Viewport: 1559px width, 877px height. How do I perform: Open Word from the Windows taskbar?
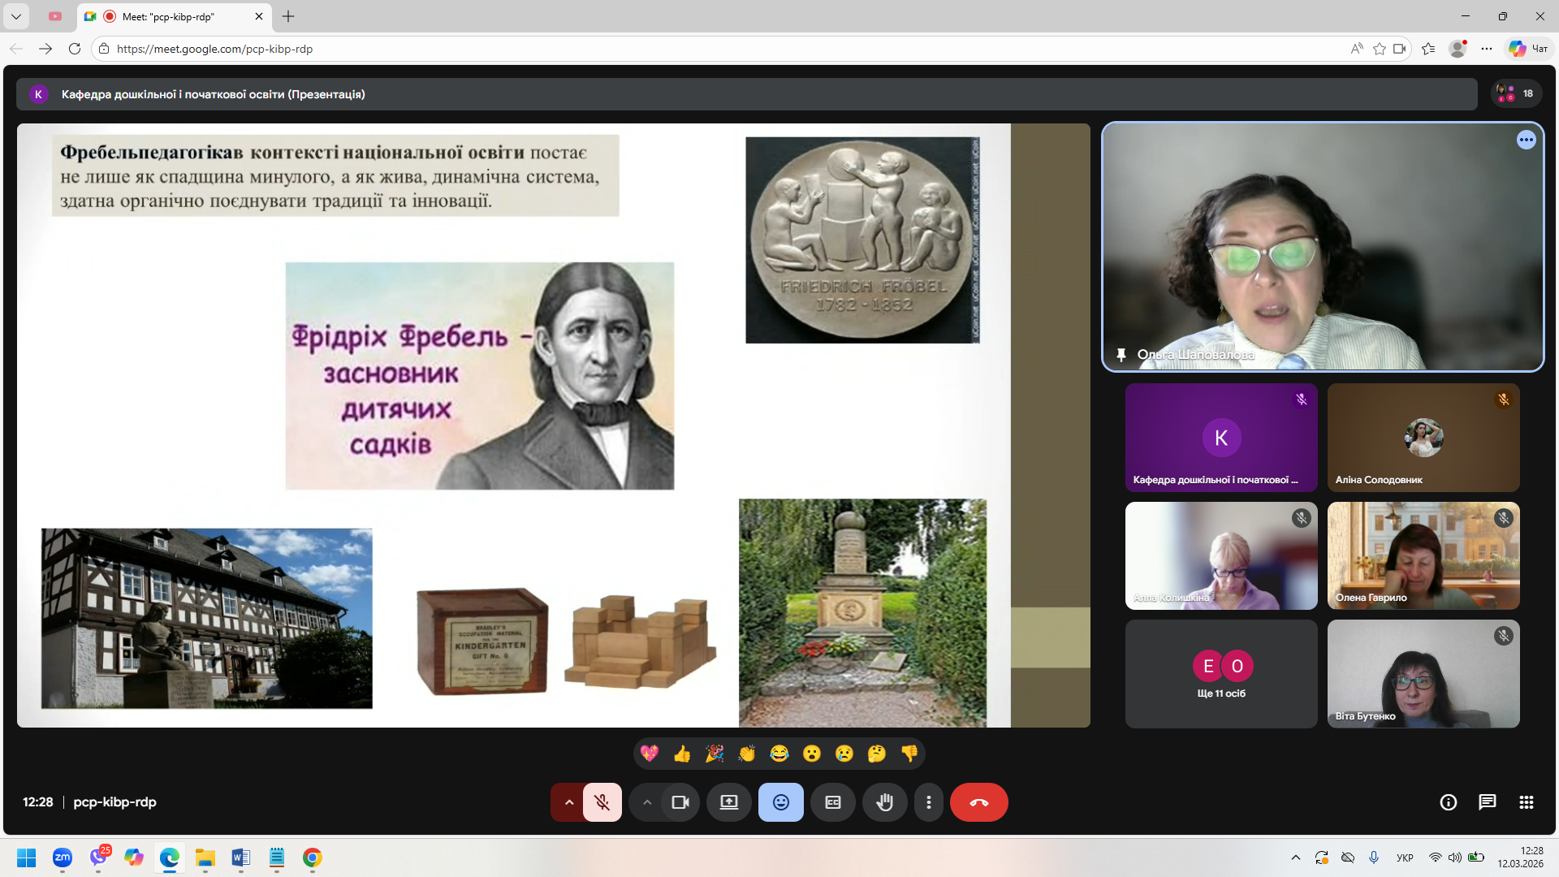(x=241, y=858)
